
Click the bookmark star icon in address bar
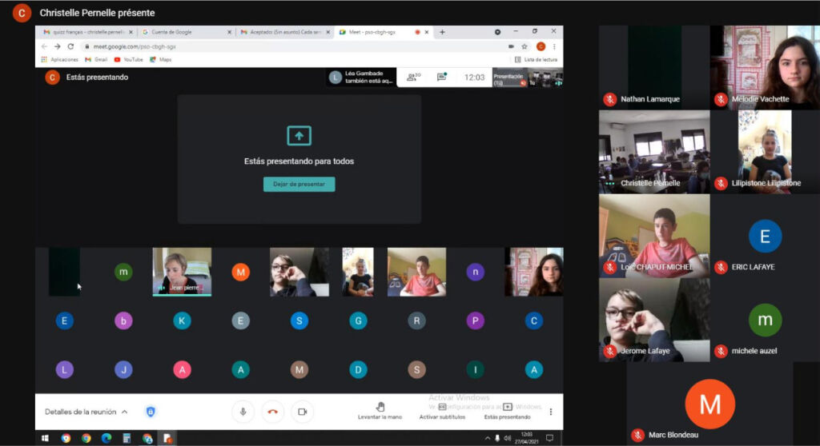(525, 46)
